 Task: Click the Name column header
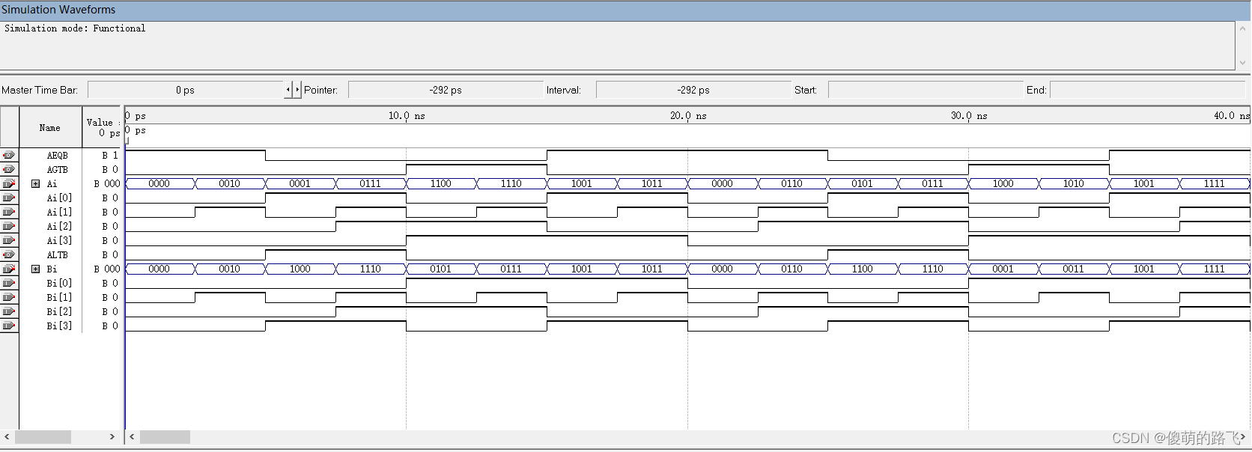click(50, 127)
